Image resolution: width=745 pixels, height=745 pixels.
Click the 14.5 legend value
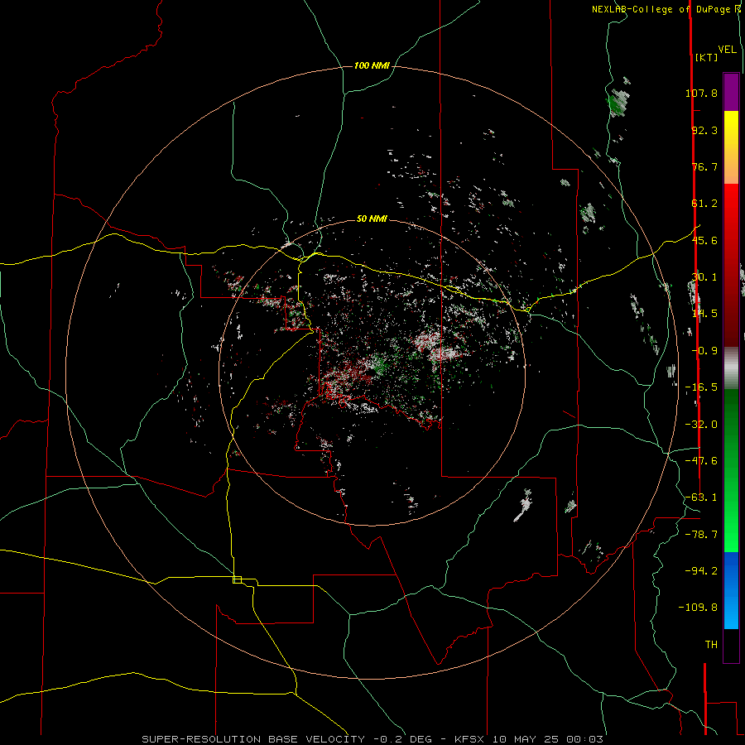click(704, 314)
